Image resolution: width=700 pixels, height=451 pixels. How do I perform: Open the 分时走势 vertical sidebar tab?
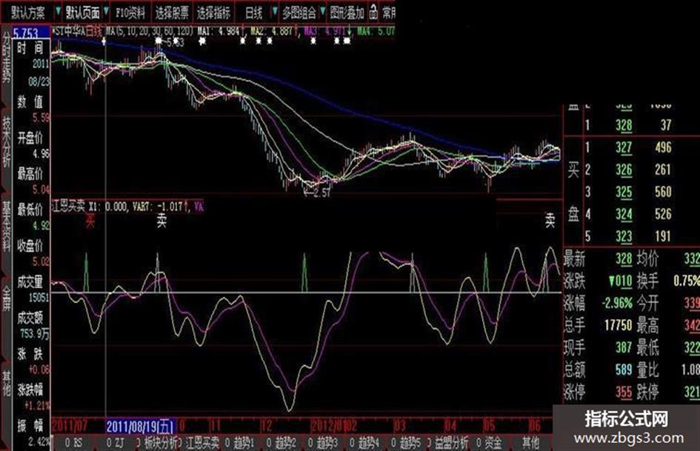[6, 57]
